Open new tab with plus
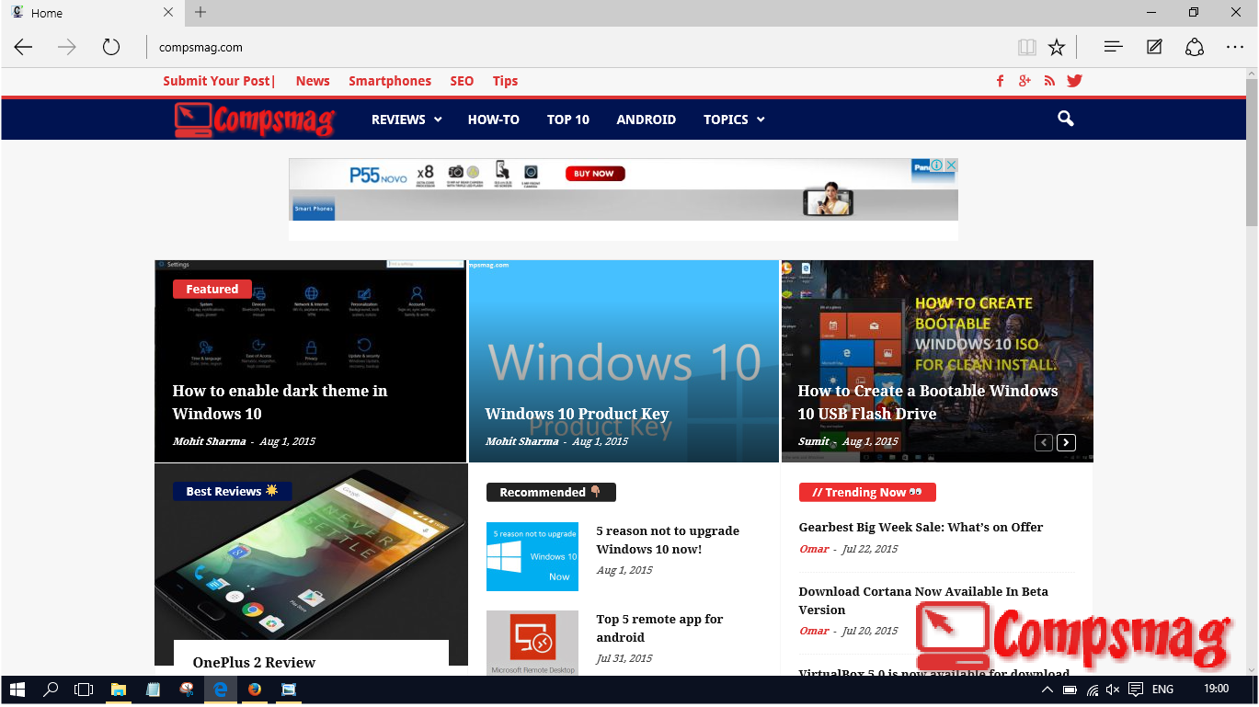Image resolution: width=1259 pixels, height=707 pixels. 200,13
